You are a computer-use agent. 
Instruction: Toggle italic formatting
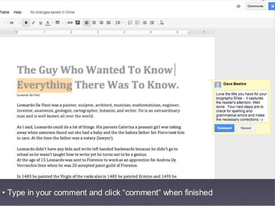click(33, 22)
